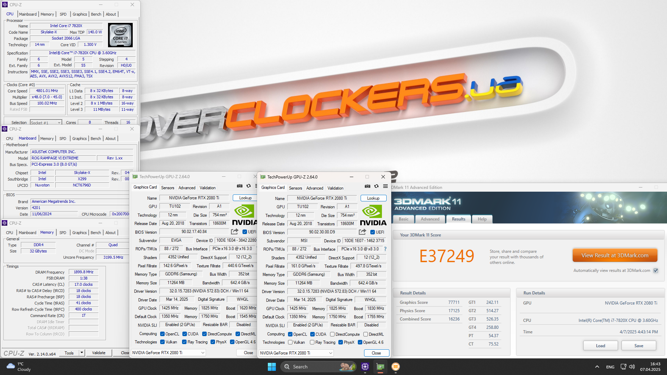The height and width of the screenshot is (375, 667).
Task: Click ROG RAMPAGE VI EXTREME model text
Action: [55, 158]
